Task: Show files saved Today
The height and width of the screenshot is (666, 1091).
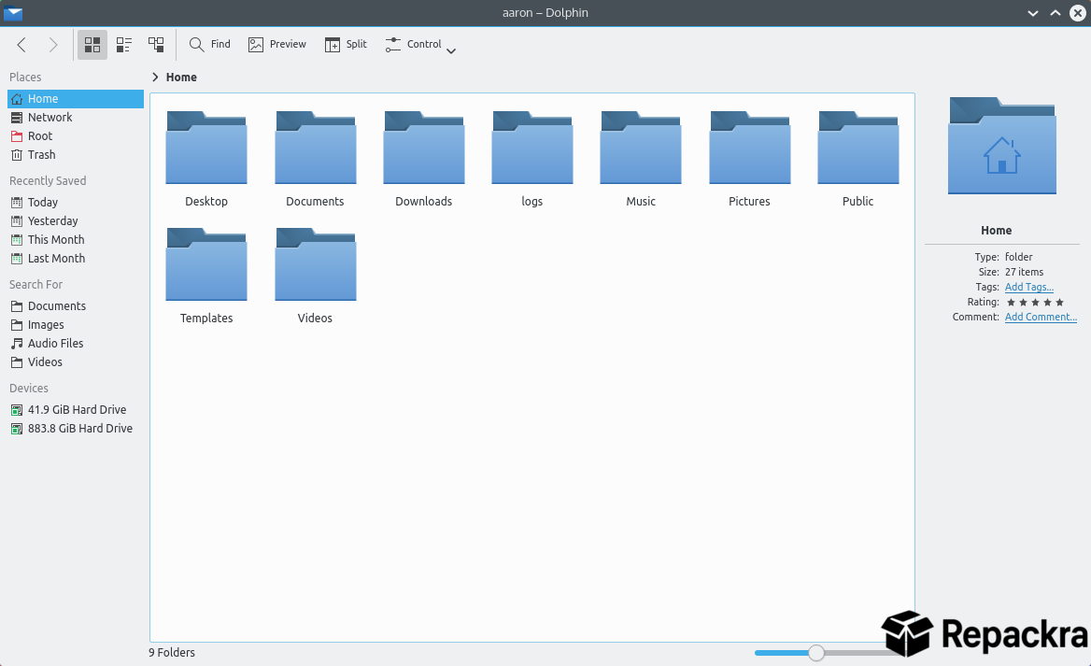Action: [75, 203]
